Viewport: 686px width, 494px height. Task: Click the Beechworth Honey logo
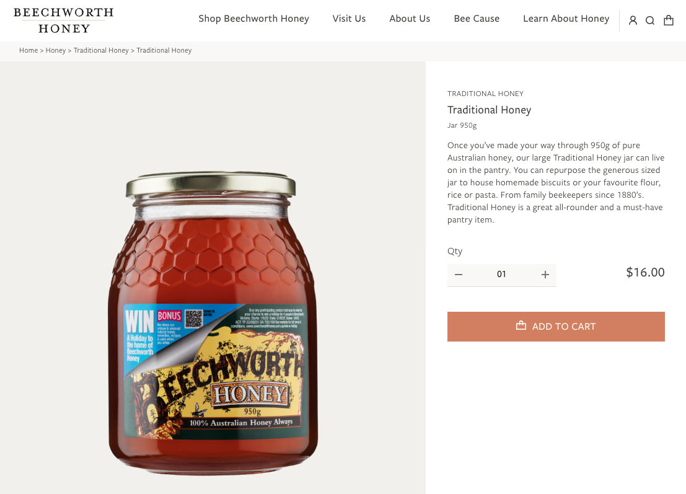click(x=63, y=20)
